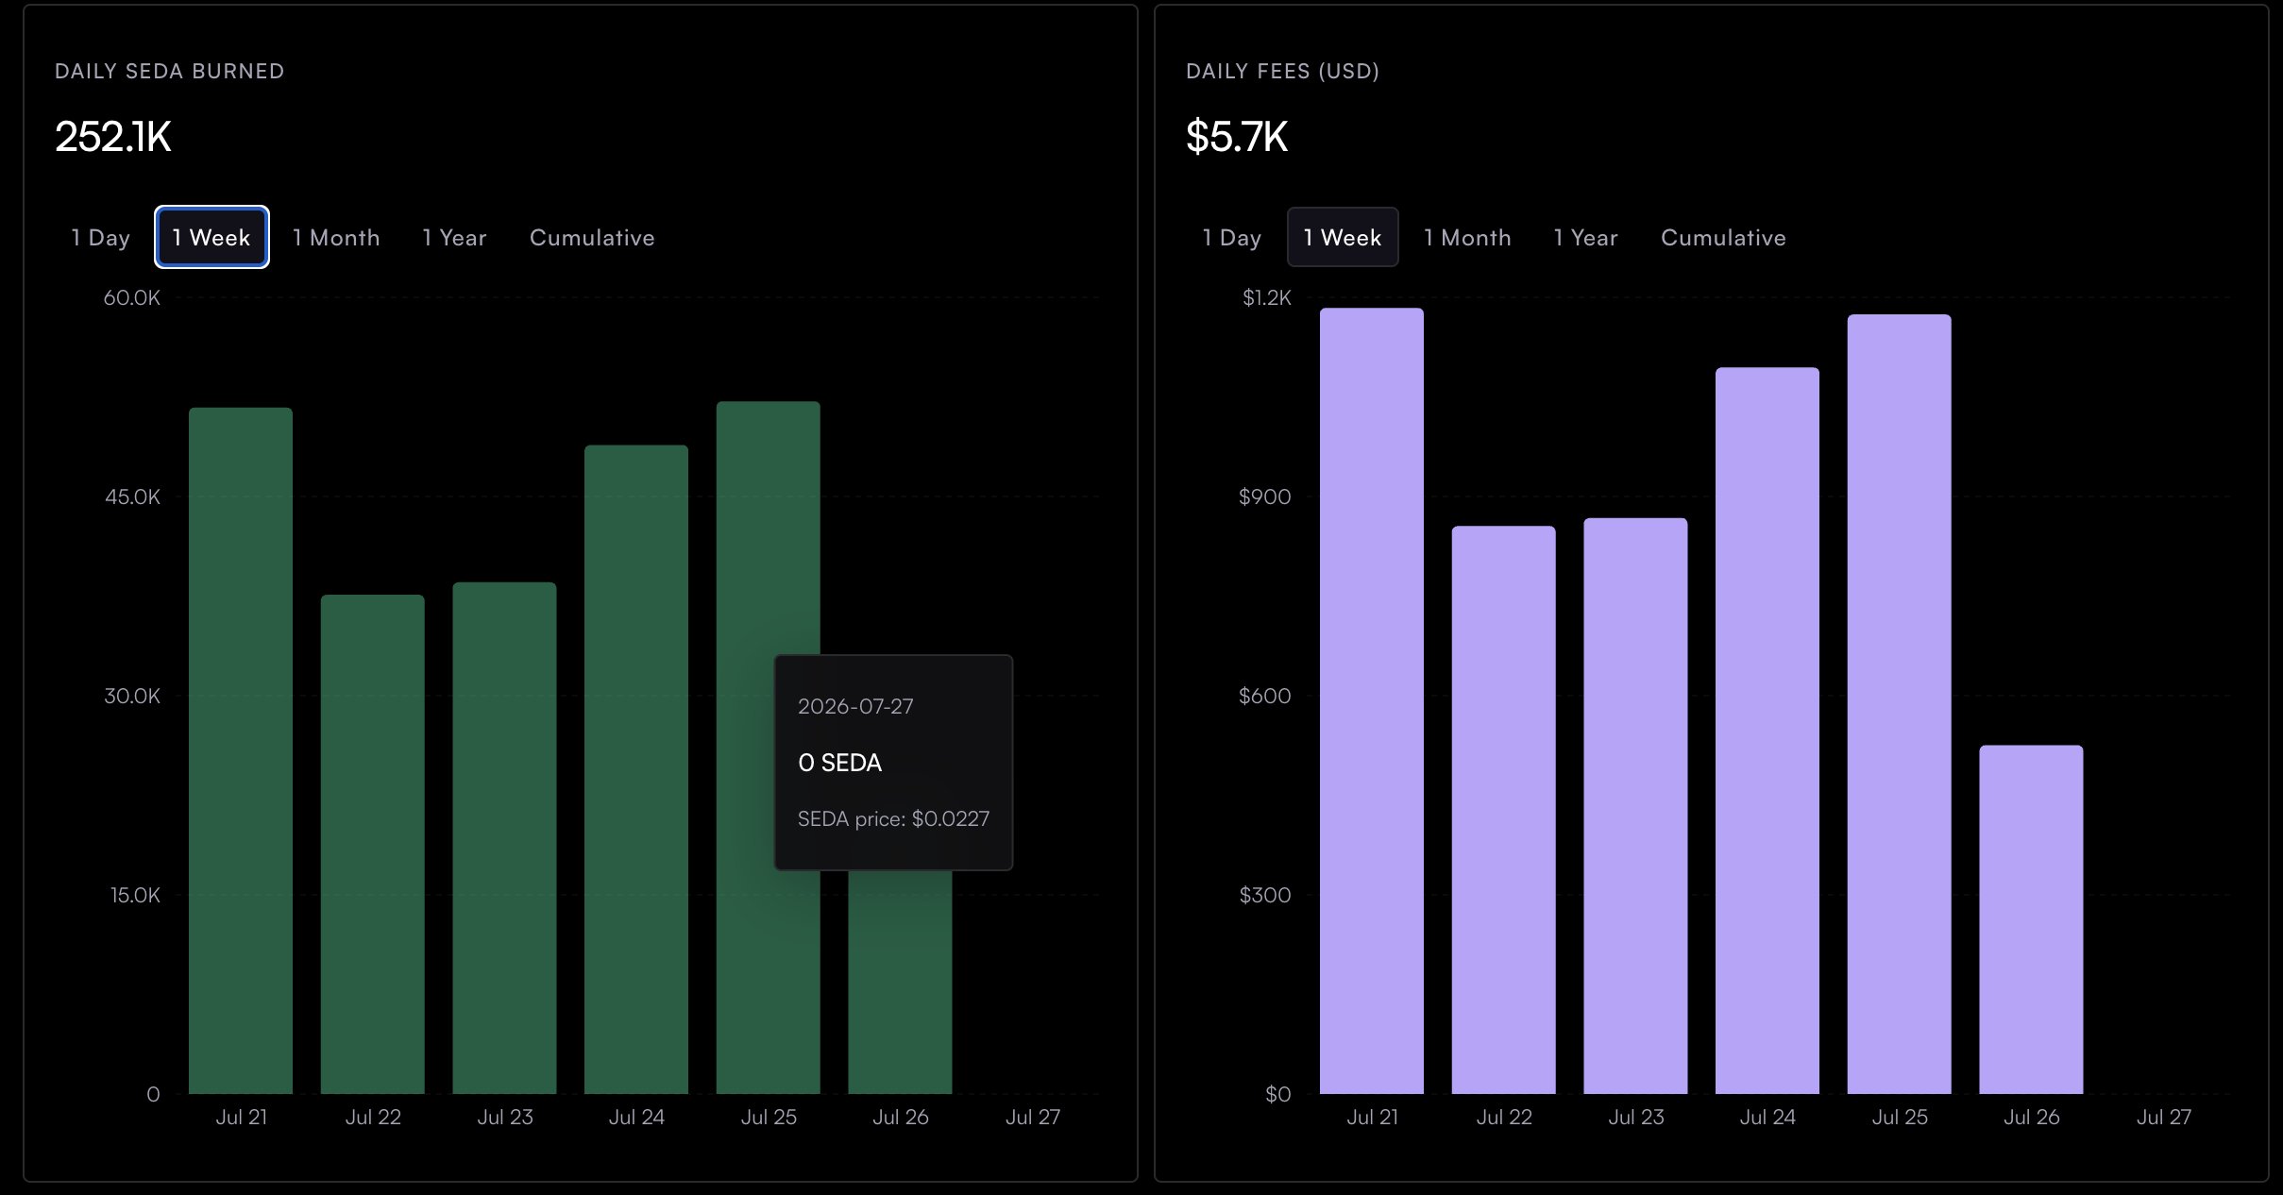Click the $600 y-axis label
The width and height of the screenshot is (2283, 1195).
coord(1265,696)
